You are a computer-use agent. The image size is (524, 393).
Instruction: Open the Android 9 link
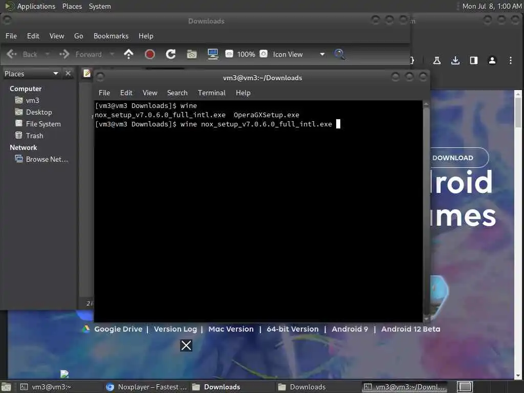tap(350, 329)
